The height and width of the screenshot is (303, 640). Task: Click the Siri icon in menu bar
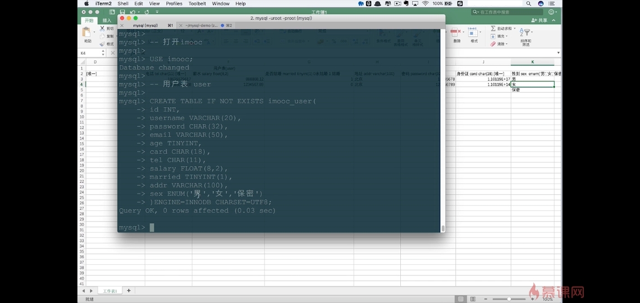pyautogui.click(x=541, y=3)
